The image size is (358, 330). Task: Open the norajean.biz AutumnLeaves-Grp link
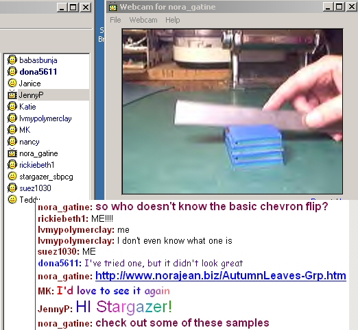pos(221,276)
